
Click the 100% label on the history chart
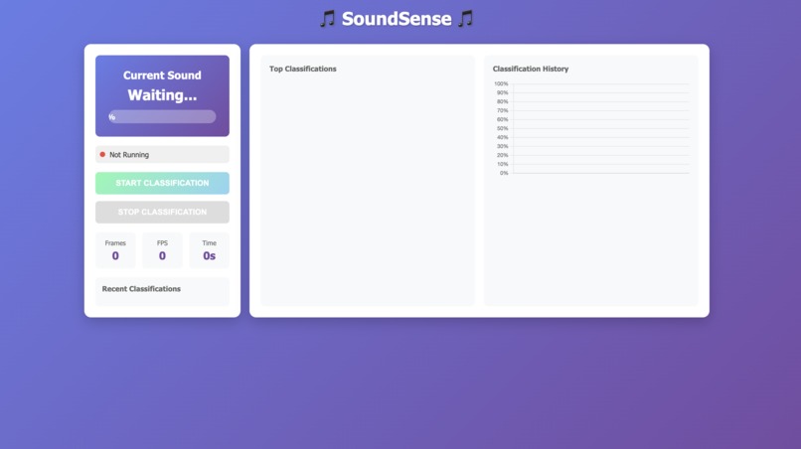(x=501, y=83)
